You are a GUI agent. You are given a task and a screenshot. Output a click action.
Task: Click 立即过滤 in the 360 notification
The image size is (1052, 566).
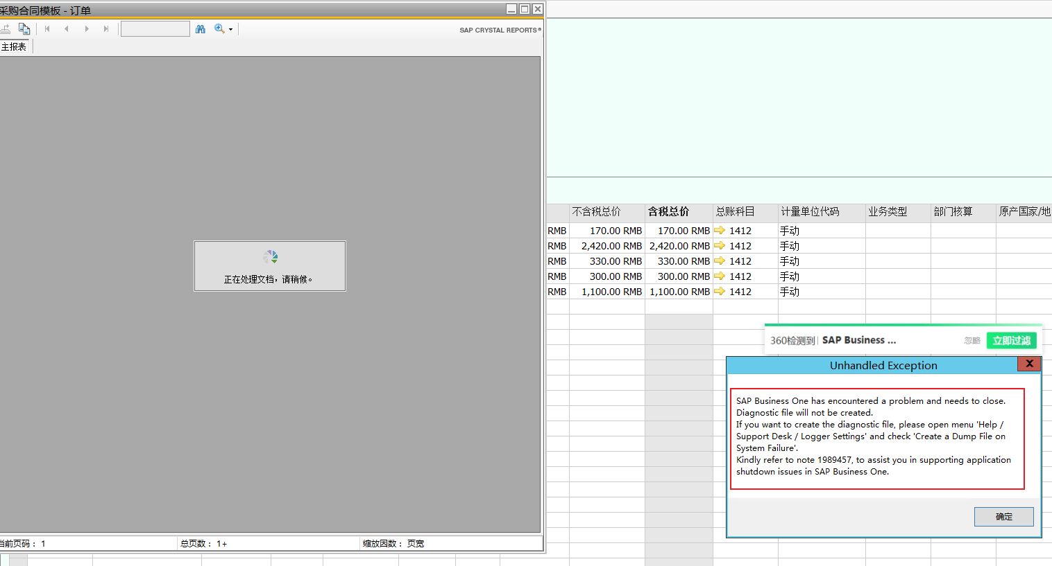[1011, 340]
